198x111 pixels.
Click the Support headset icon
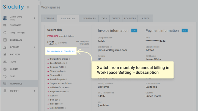pos(5,91)
